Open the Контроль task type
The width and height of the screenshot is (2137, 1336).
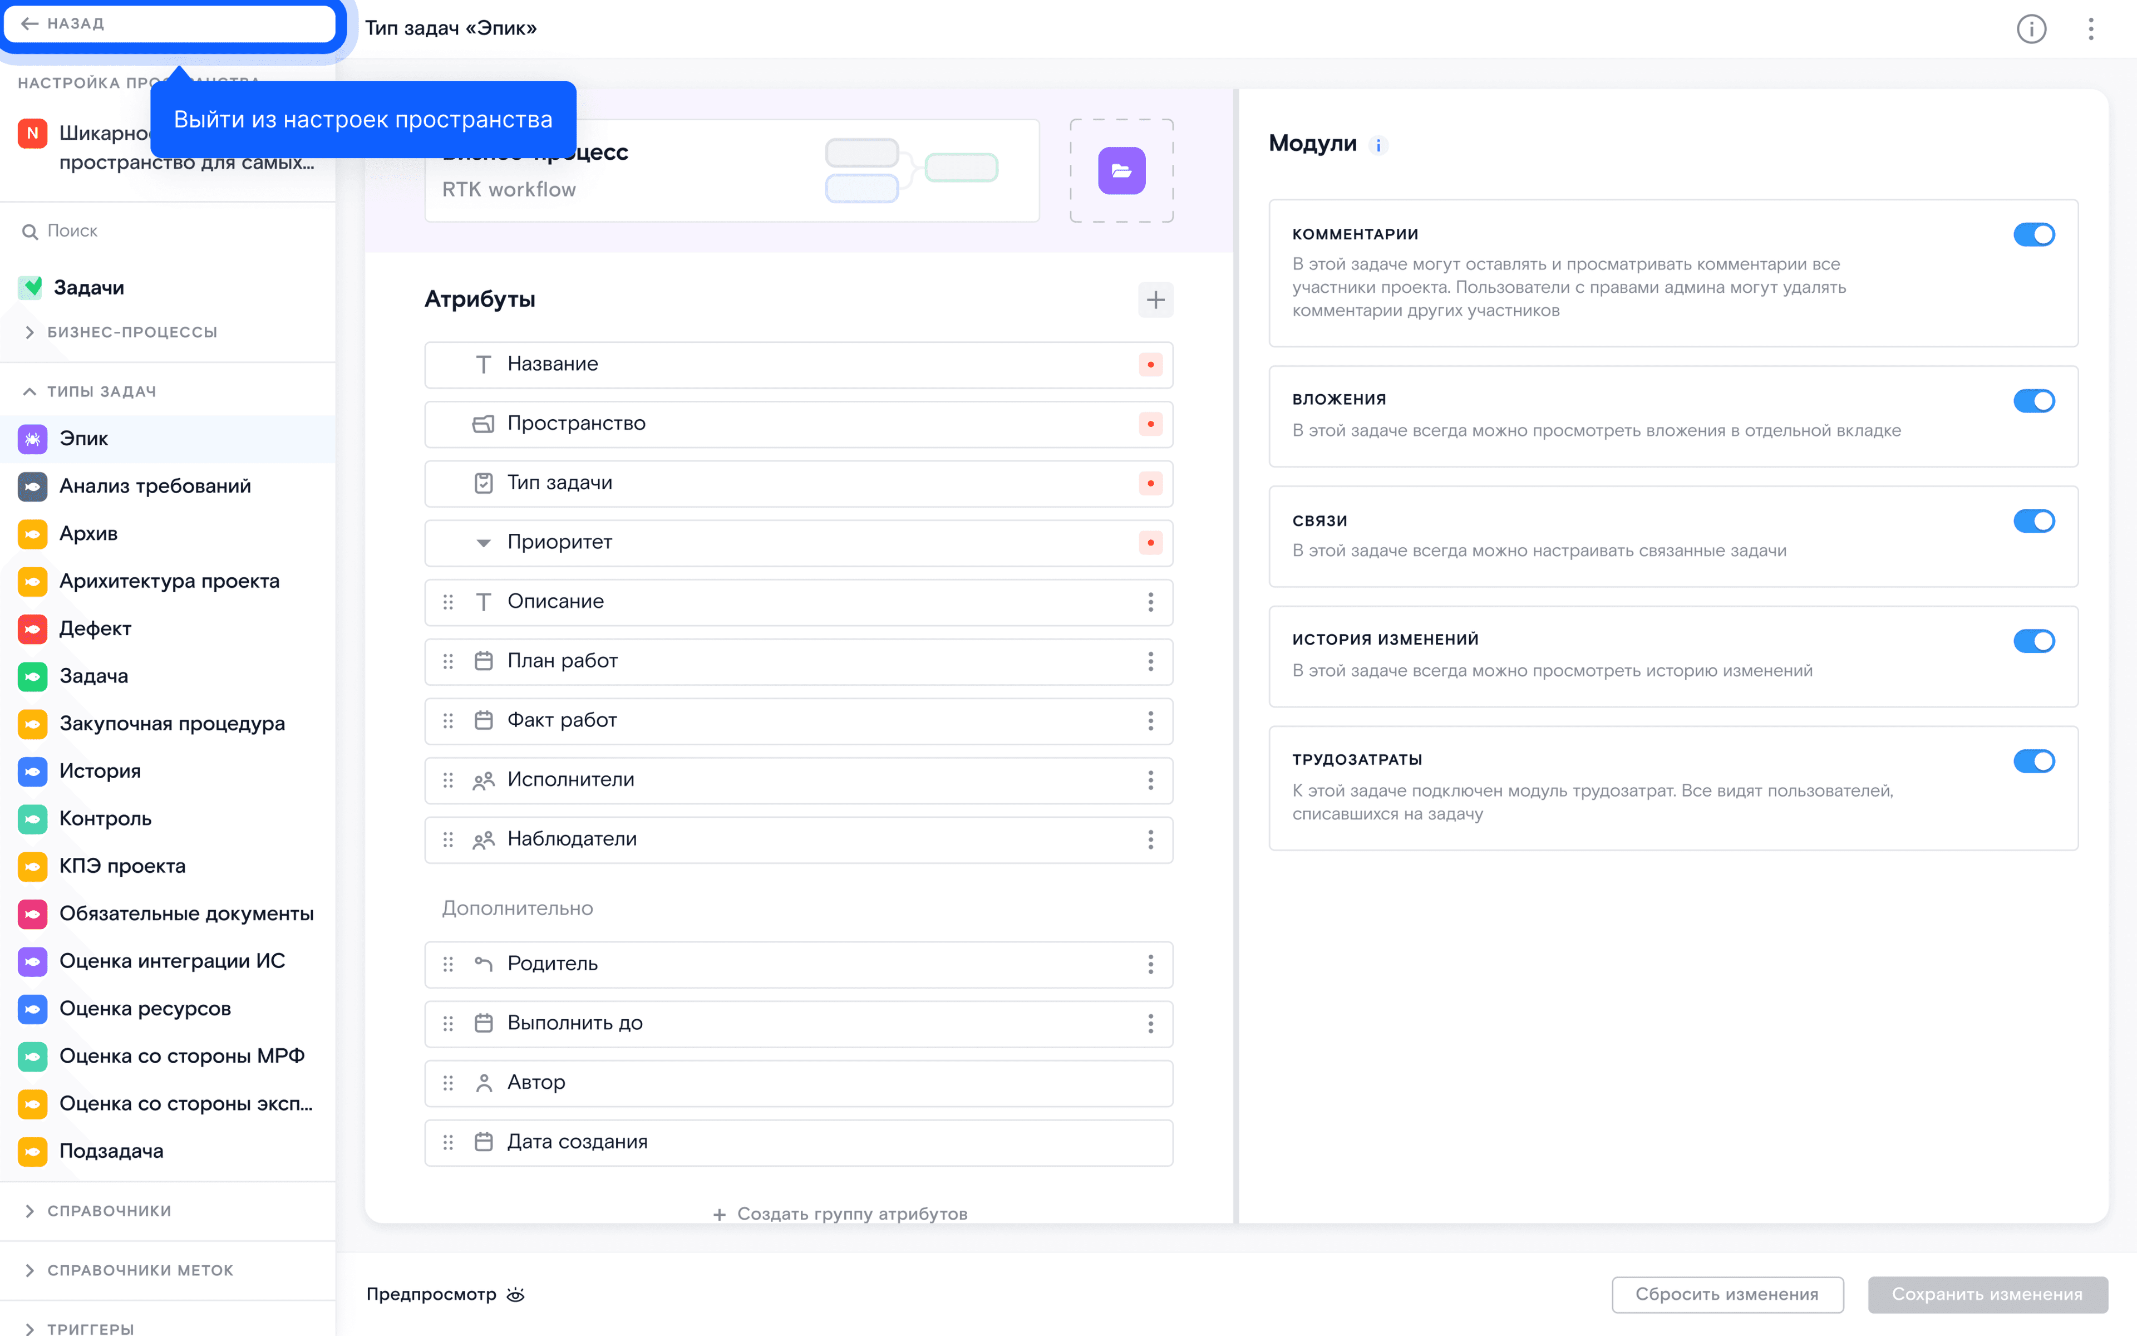[x=168, y=819]
